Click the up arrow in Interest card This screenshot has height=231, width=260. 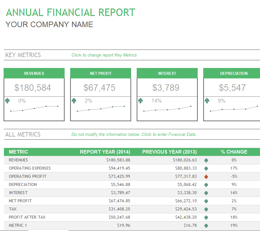141,101
